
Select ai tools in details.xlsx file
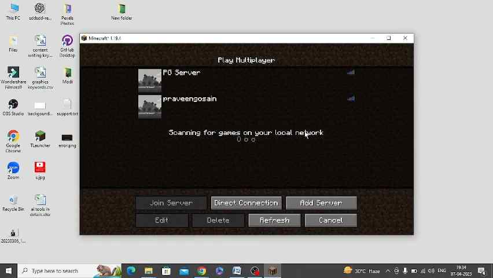click(x=41, y=205)
